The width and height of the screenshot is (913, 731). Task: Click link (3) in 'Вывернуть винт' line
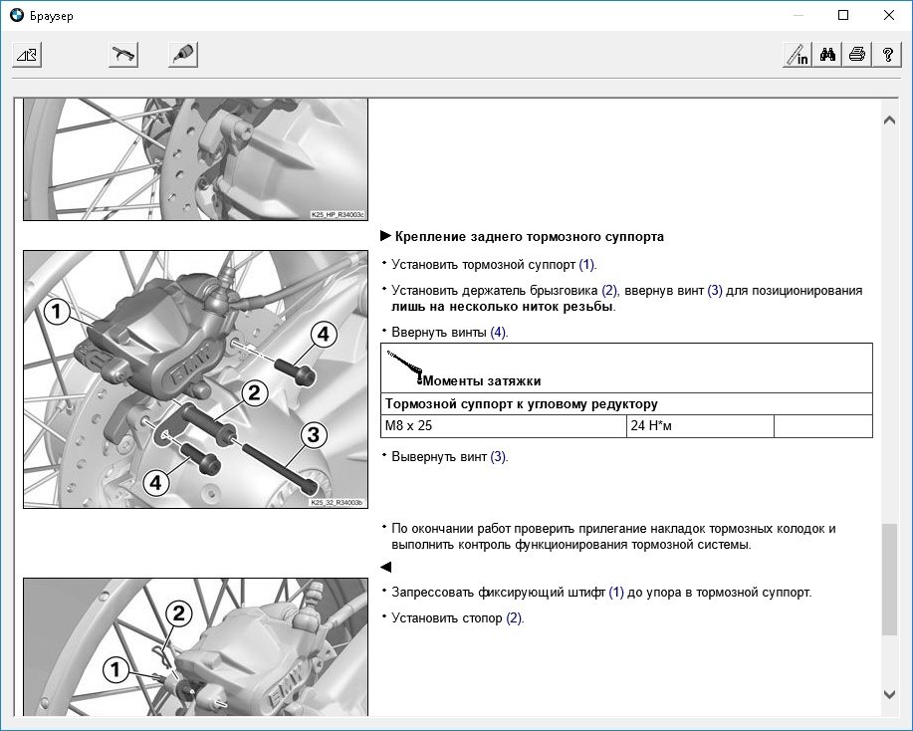click(498, 457)
